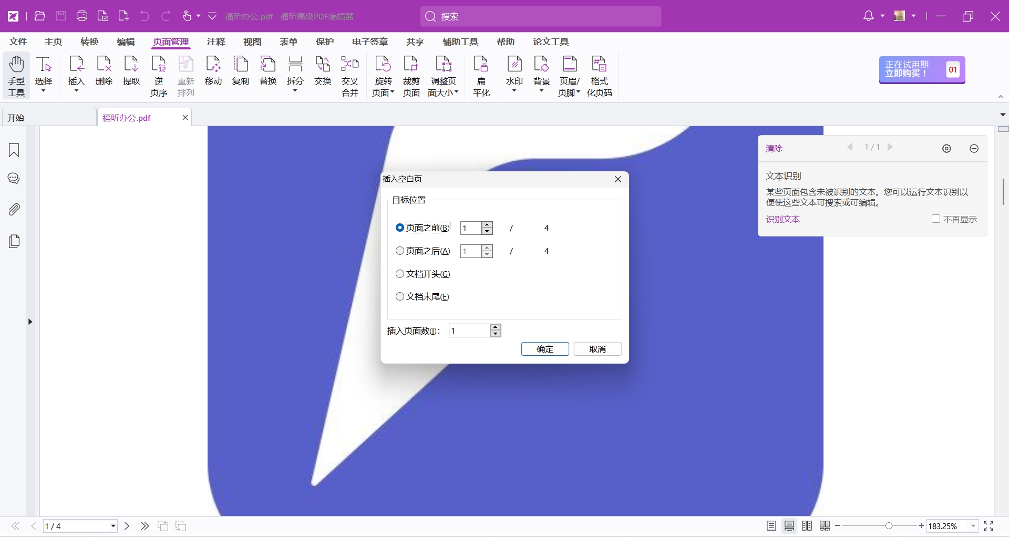Viewport: 1009px width, 537px height.
Task: Open the Attachments panel (paperclip icon)
Action: coord(14,210)
